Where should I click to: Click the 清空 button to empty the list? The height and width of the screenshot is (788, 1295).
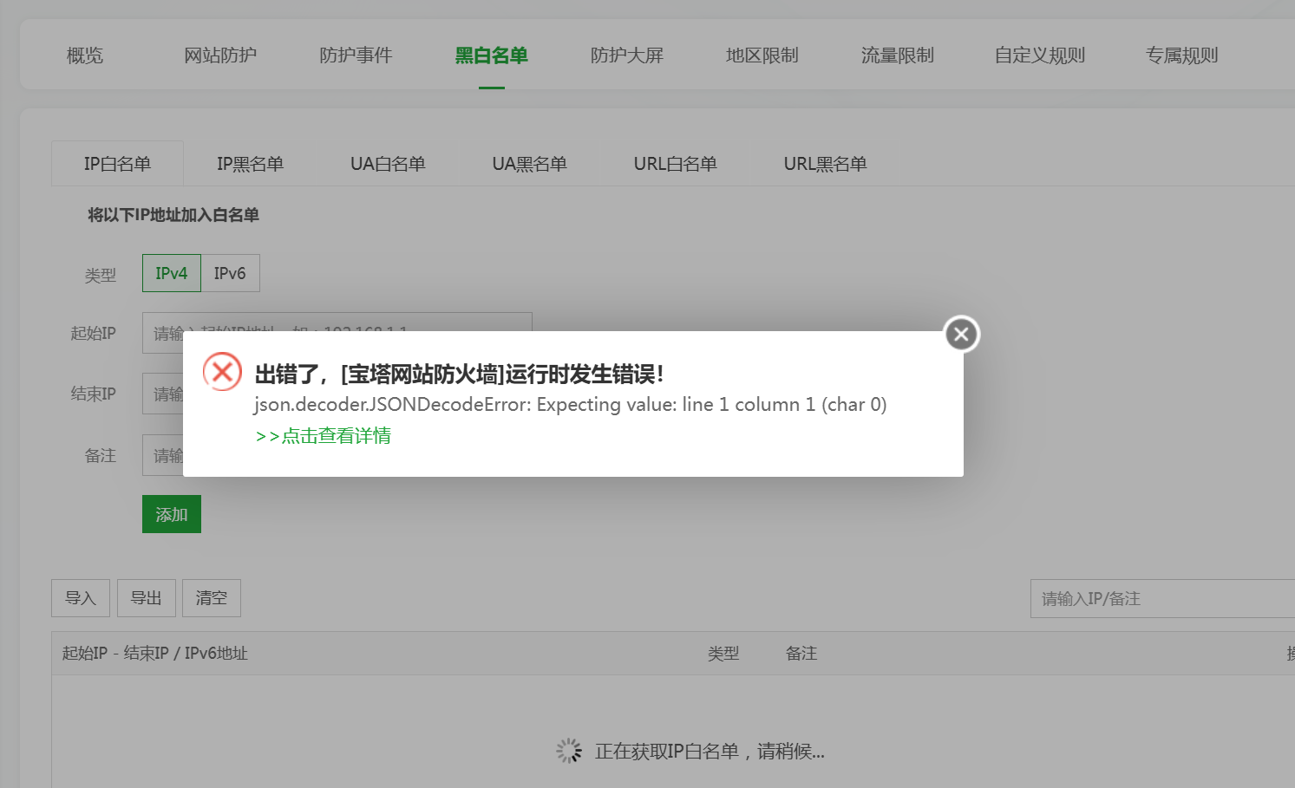point(211,597)
